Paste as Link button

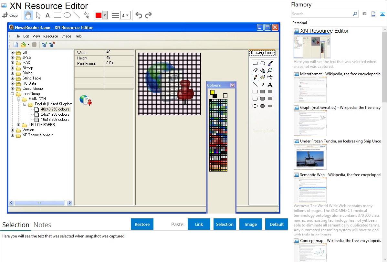199,224
